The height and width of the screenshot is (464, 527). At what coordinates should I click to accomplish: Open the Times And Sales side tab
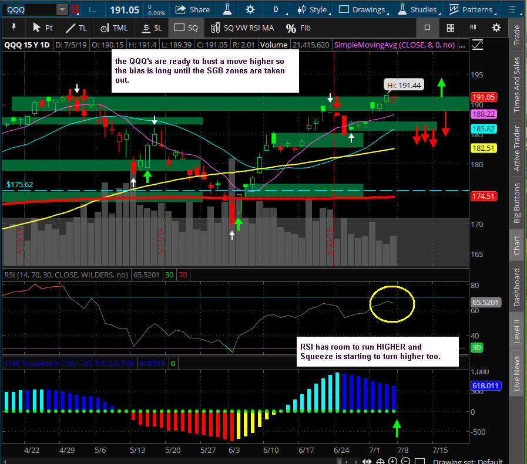pos(517,86)
